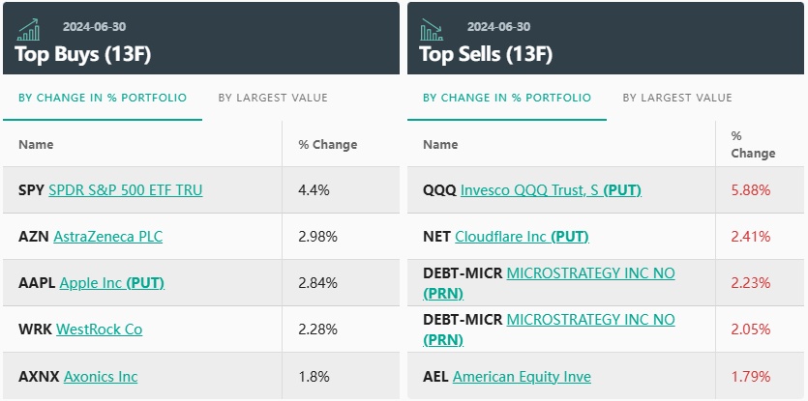Select Top Buys 'By Largest Value' tab
808x401 pixels.
point(273,98)
